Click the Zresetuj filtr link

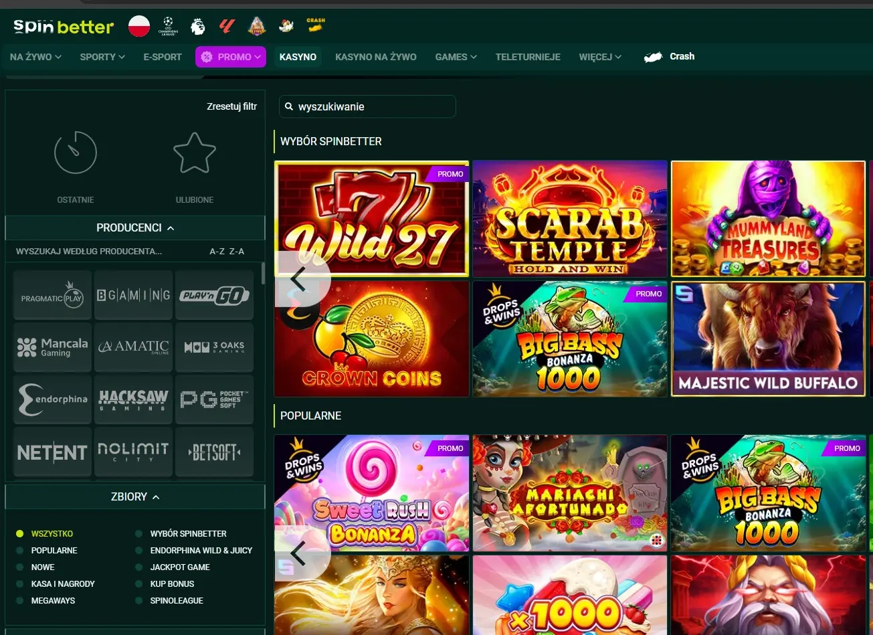[x=232, y=106]
